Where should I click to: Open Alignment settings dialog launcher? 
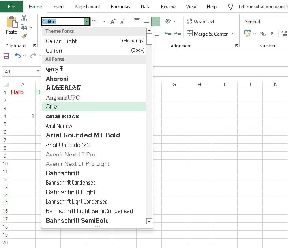pos(237,46)
